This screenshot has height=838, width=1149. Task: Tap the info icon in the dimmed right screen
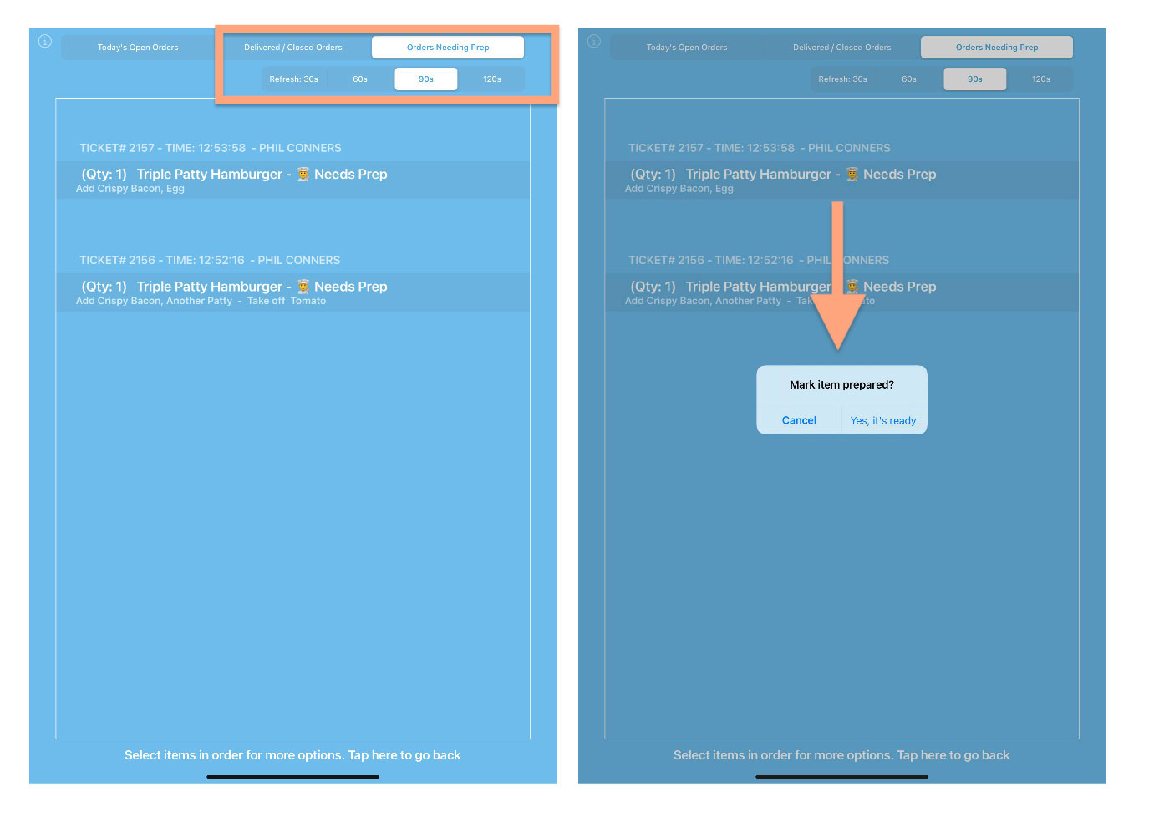tap(594, 41)
